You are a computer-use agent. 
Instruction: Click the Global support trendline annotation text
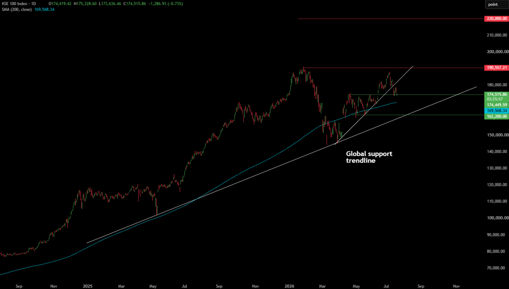369,157
